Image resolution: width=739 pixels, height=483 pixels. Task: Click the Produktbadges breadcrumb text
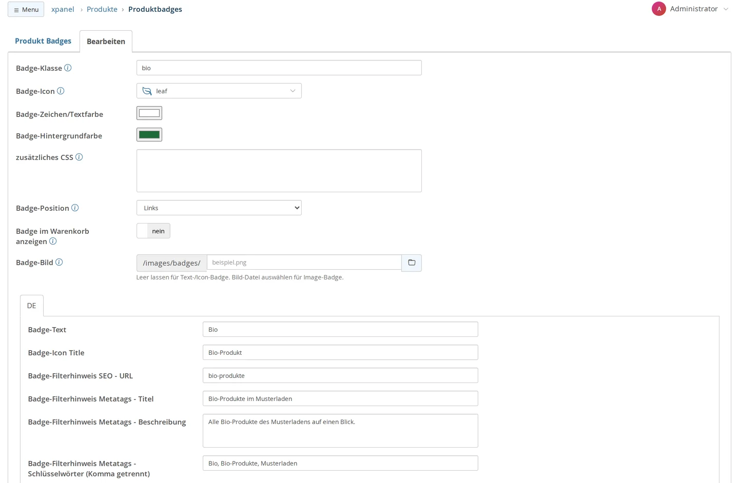155,9
